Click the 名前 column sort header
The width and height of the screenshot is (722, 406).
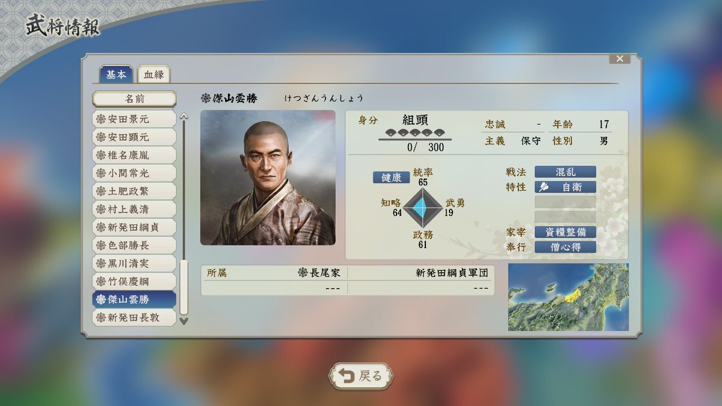134,99
